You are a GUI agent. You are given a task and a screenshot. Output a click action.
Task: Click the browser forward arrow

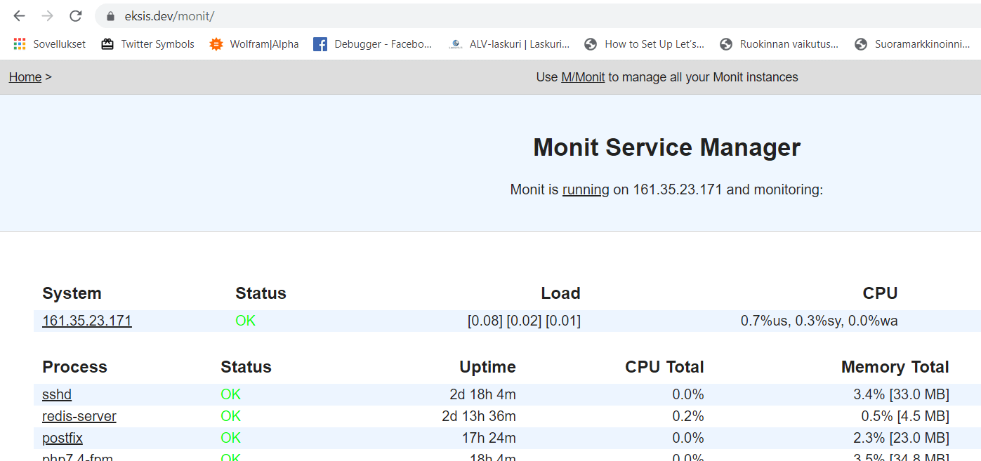47,15
